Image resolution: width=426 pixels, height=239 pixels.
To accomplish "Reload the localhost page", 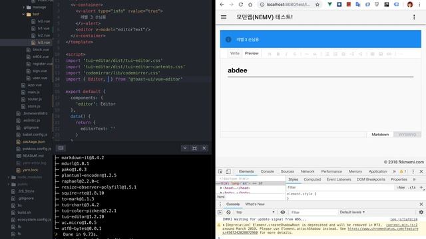I will tap(240, 5).
